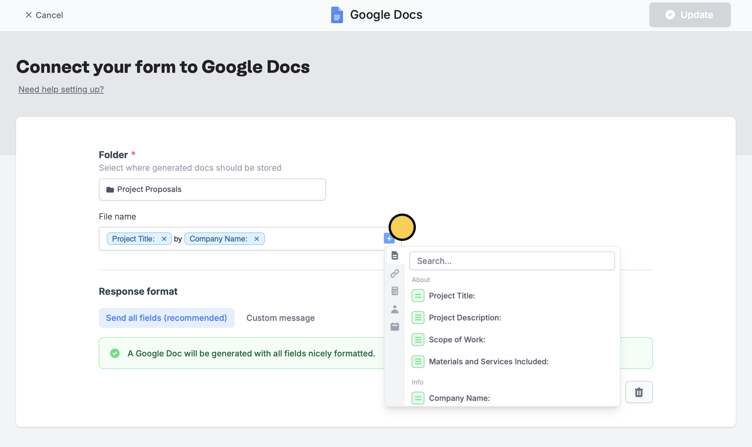The image size is (752, 447).
Task: Switch to the Custom message option
Action: [280, 318]
